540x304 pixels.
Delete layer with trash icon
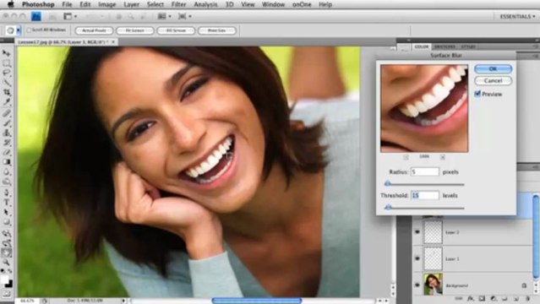(x=527, y=298)
